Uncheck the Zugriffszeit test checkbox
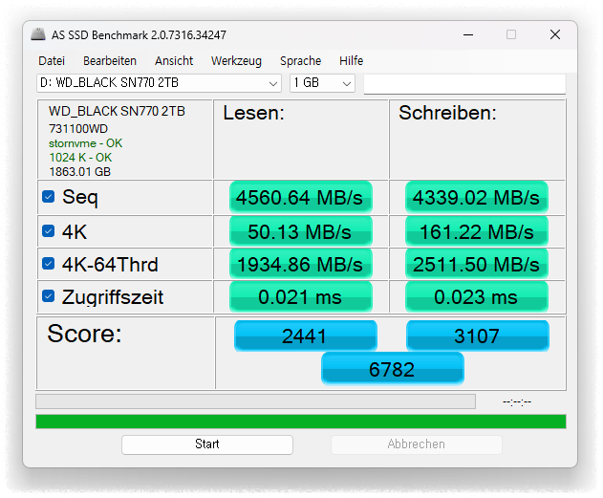 pos(48,296)
